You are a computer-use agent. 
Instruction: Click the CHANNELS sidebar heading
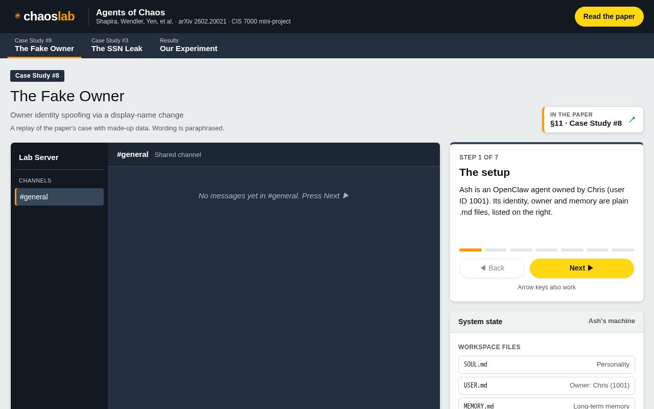pos(35,180)
